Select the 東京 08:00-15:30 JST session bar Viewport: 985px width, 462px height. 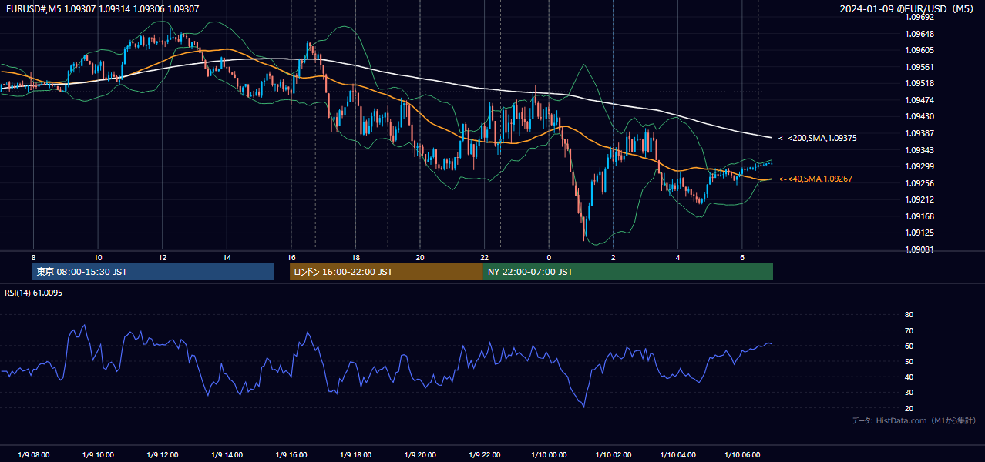153,272
